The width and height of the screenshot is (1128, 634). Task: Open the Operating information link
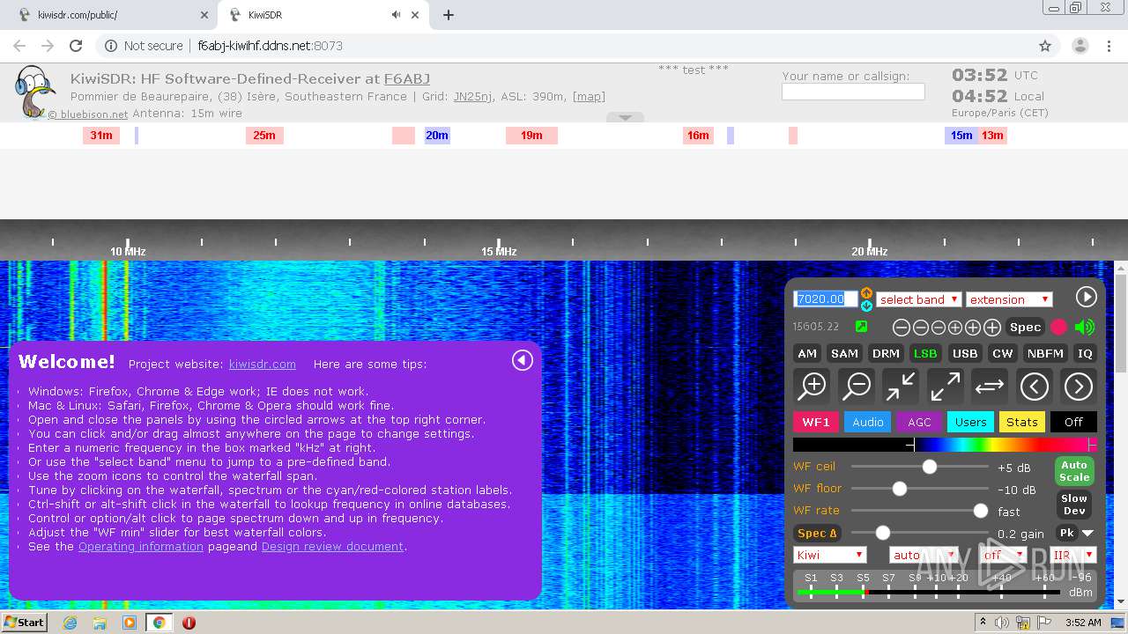141,546
